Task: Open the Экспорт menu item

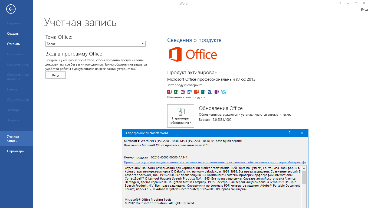Action: (x=13, y=110)
